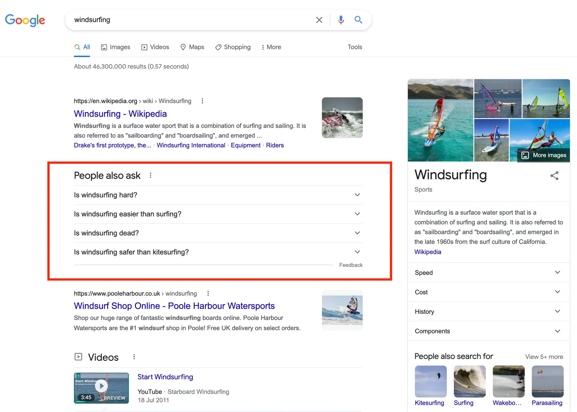577x412 pixels.
Task: Start voice search with microphone icon
Action: (x=341, y=20)
